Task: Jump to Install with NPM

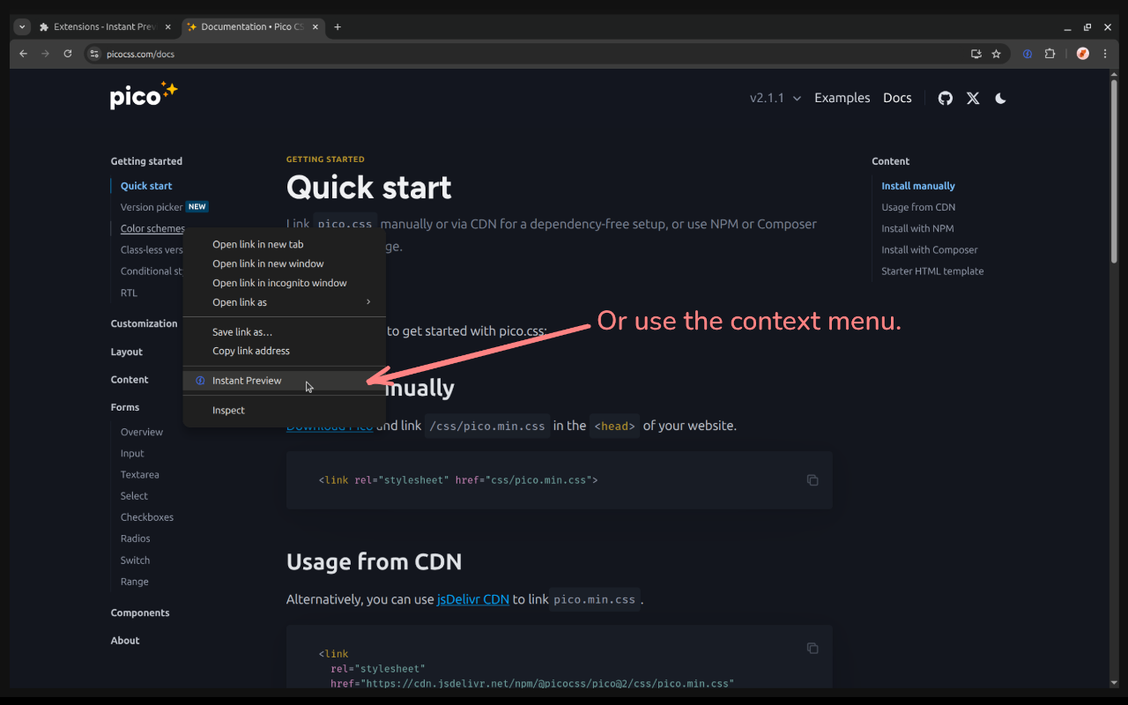Action: click(x=917, y=228)
